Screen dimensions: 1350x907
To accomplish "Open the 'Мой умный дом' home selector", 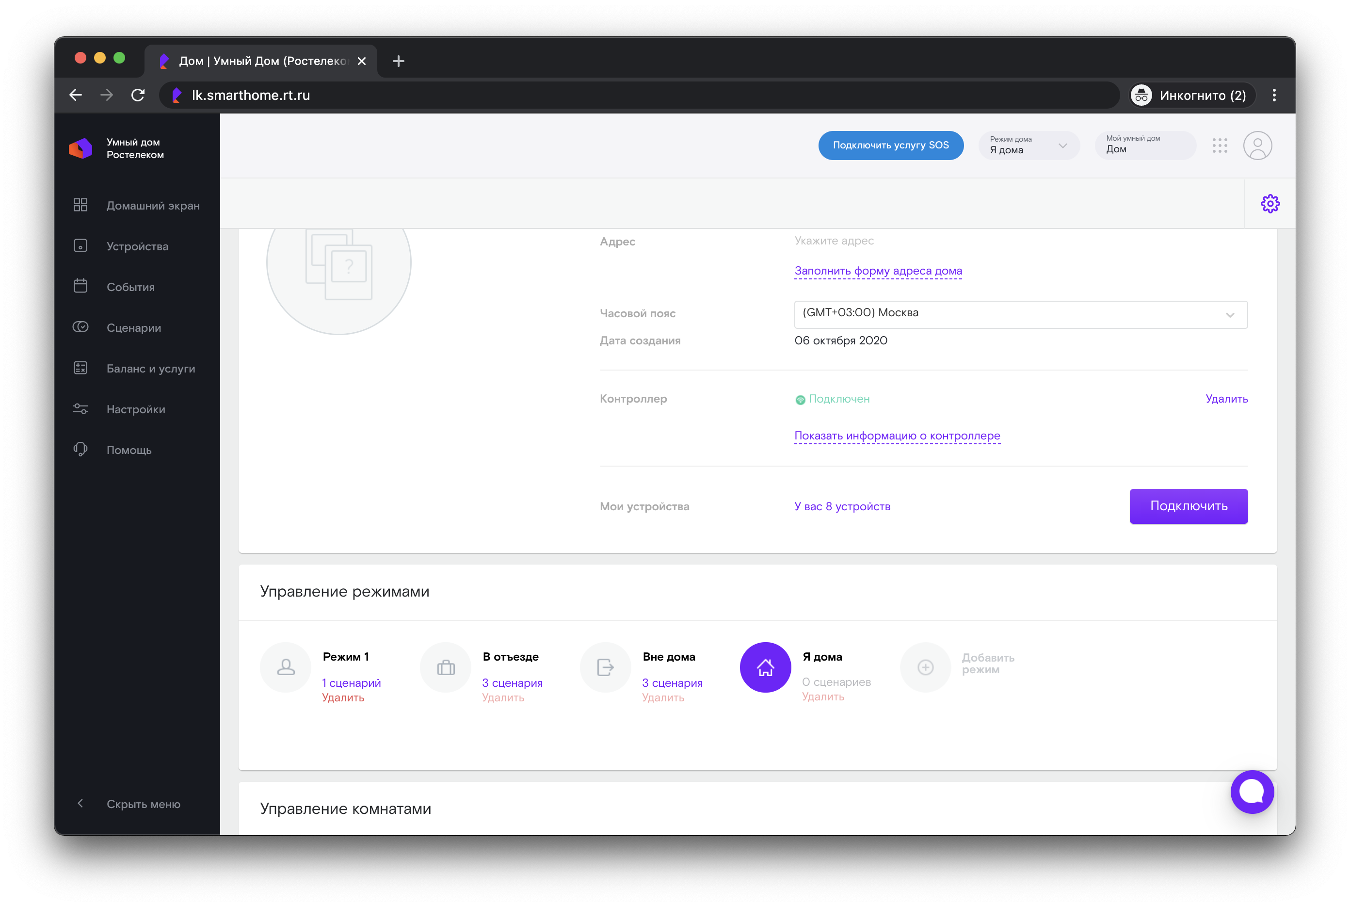I will click(x=1145, y=145).
